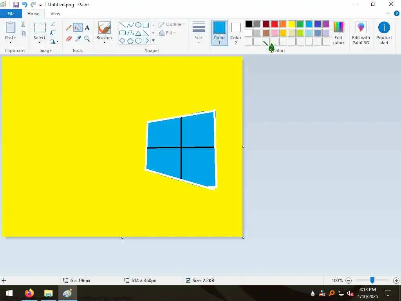Click the Paste clipboard icon
This screenshot has height=301, width=401.
coord(11,28)
